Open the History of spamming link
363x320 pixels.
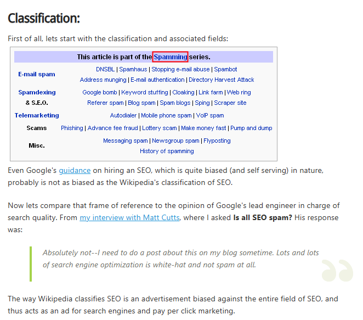[x=167, y=151]
